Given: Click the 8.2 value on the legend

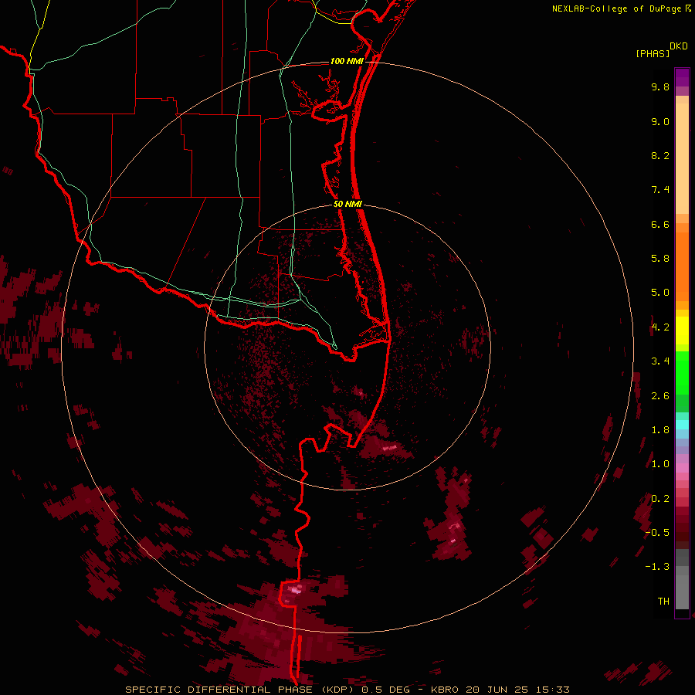Looking at the screenshot, I should coord(660,155).
